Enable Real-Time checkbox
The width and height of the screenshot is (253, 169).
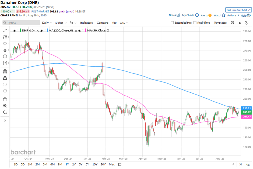coord(195,23)
